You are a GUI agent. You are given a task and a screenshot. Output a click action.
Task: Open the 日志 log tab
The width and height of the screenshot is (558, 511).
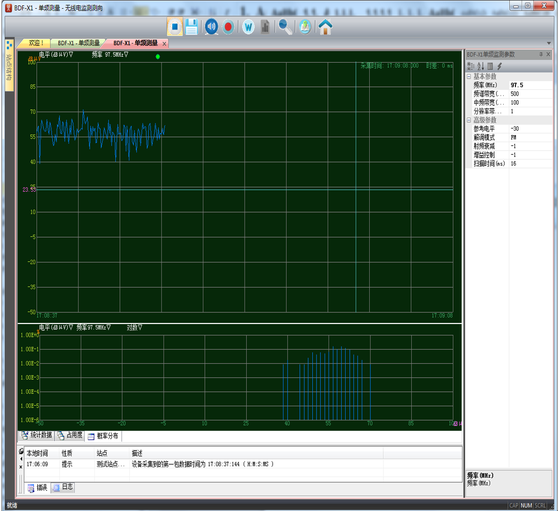(x=63, y=487)
